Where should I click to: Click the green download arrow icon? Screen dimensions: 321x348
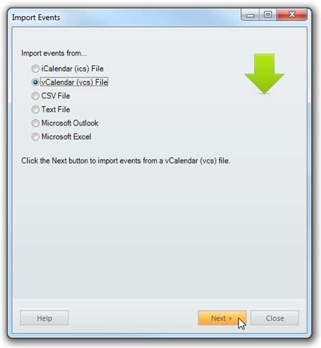(264, 74)
